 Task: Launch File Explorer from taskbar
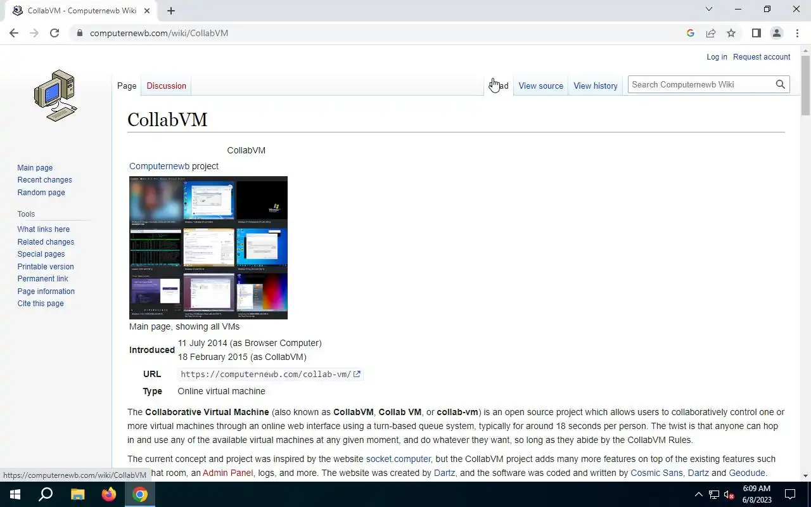(77, 494)
